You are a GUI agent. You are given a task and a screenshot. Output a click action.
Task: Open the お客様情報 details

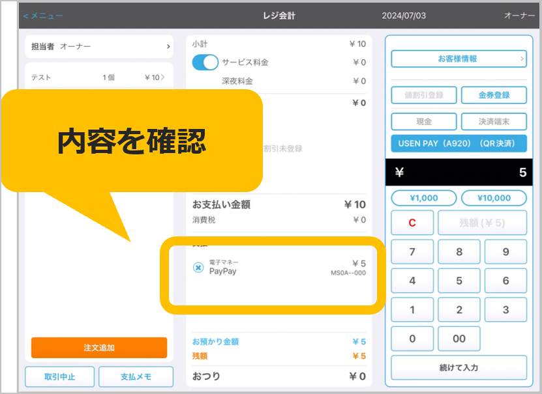tap(459, 59)
